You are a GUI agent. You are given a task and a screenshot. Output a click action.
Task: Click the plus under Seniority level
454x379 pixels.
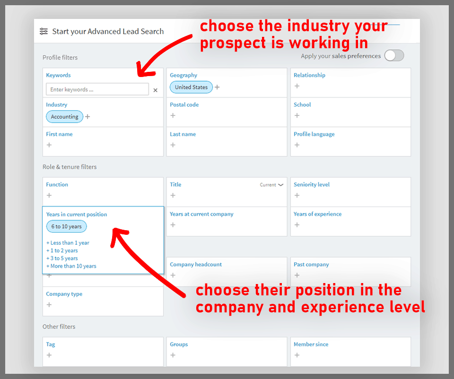click(x=297, y=195)
